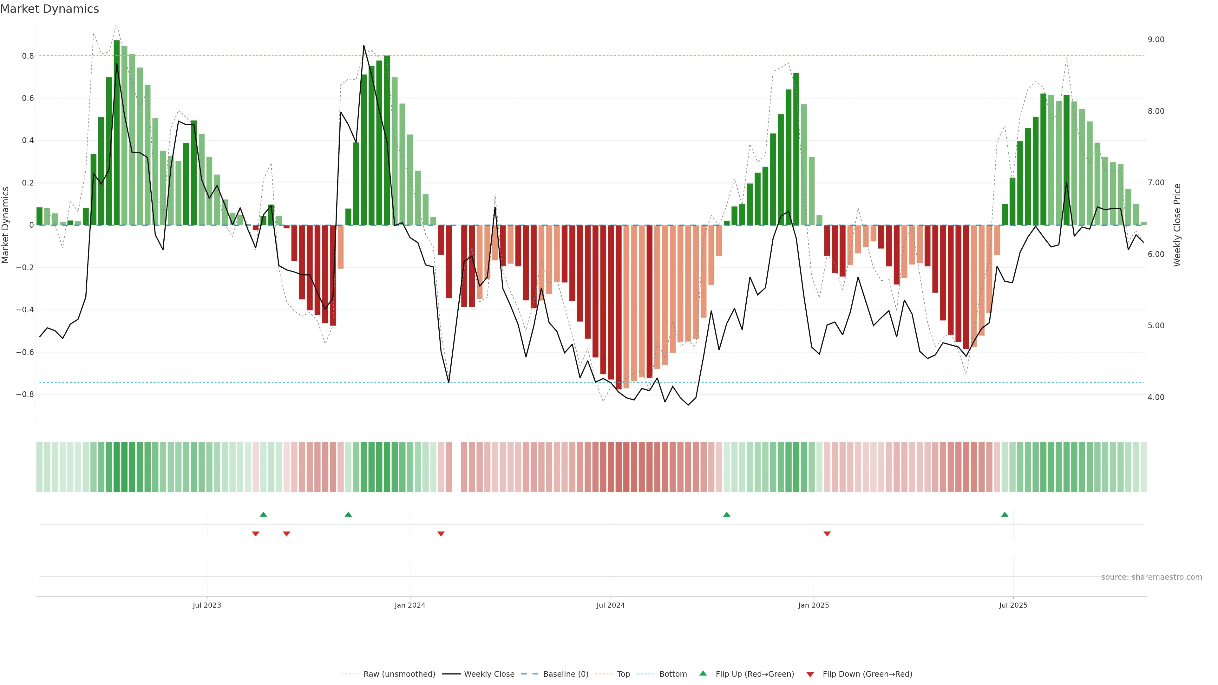Image resolution: width=1218 pixels, height=685 pixels.
Task: Click the Flip Down legend red triangle
Action: point(810,675)
